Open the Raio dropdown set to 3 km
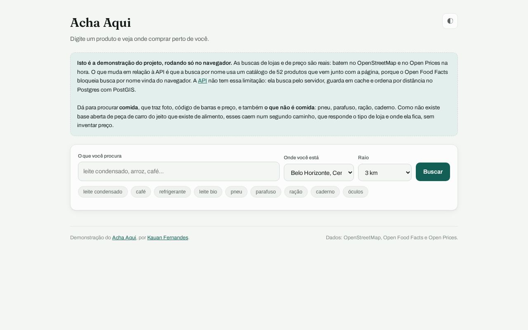This screenshot has height=330, width=528. click(385, 172)
